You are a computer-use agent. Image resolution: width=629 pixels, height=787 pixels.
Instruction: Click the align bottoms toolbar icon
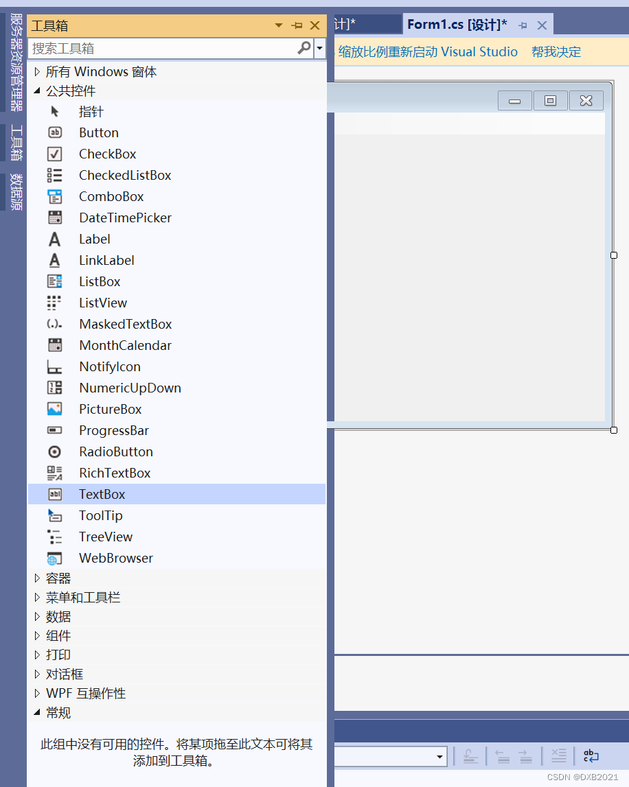point(470,755)
